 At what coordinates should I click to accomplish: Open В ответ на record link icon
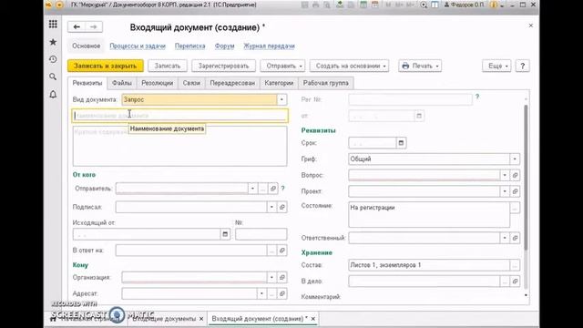282,251
